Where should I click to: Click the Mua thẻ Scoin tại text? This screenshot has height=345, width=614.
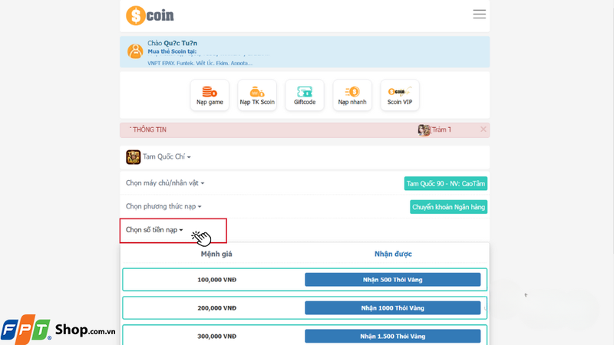click(x=172, y=51)
